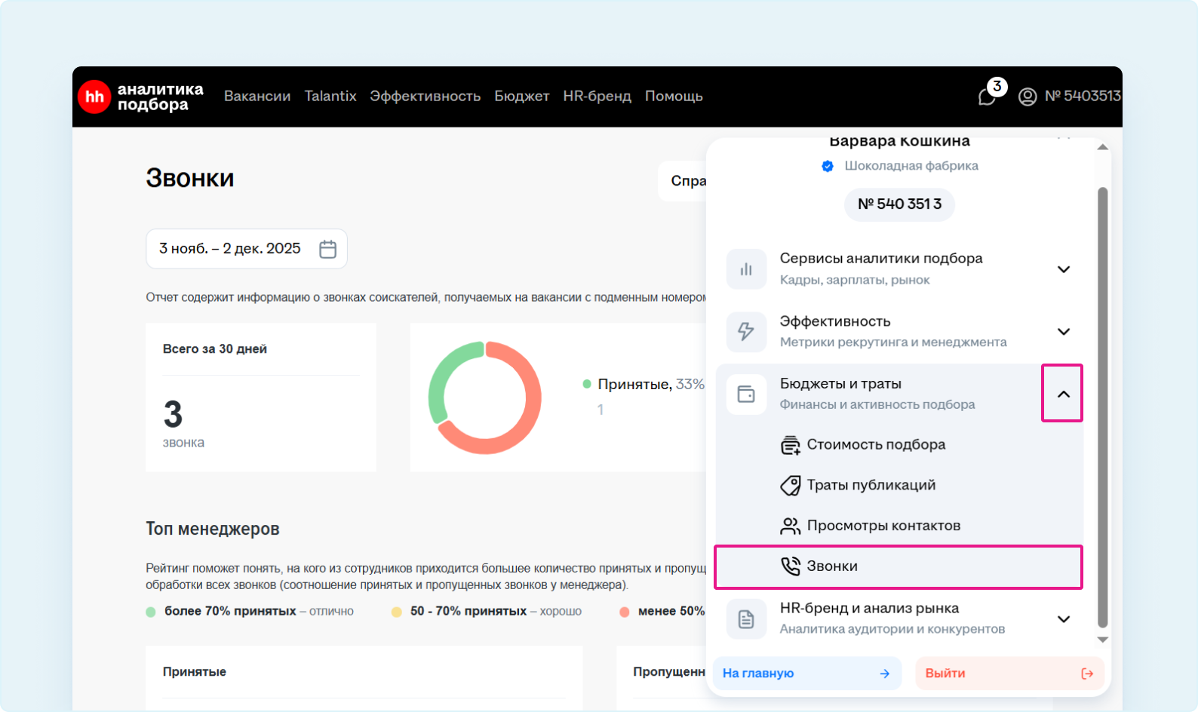
Task: Click the document HR-бренд icon
Action: click(x=746, y=619)
